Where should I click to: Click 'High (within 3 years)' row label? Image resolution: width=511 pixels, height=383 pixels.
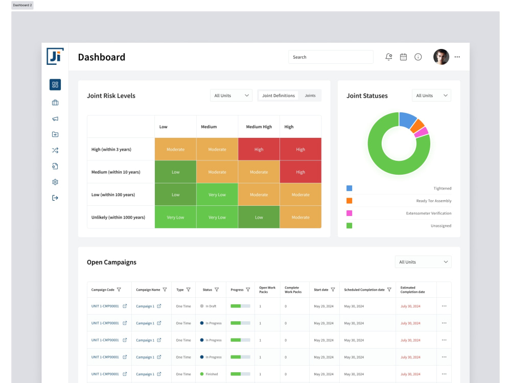[111, 150]
